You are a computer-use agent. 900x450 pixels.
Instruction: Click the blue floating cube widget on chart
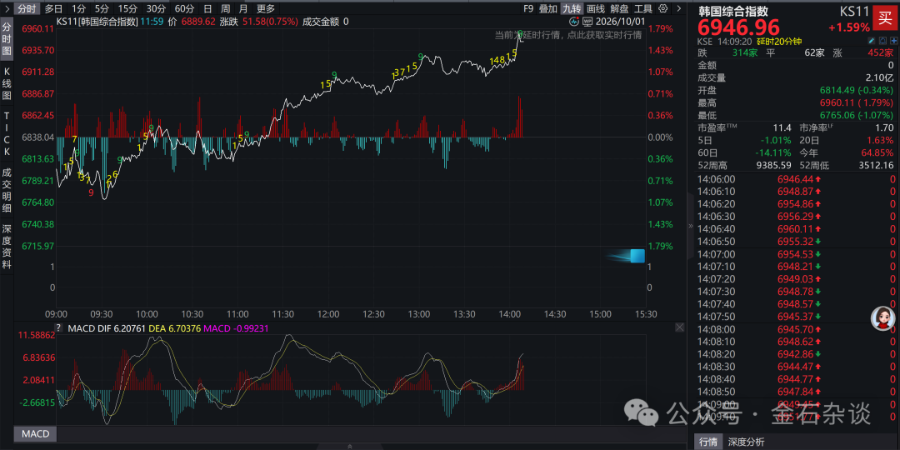(637, 256)
